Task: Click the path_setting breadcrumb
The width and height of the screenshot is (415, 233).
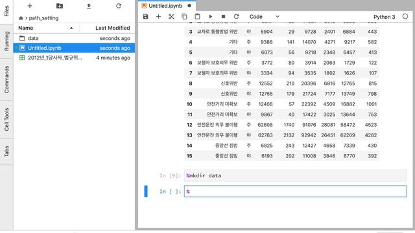Action: click(x=43, y=18)
